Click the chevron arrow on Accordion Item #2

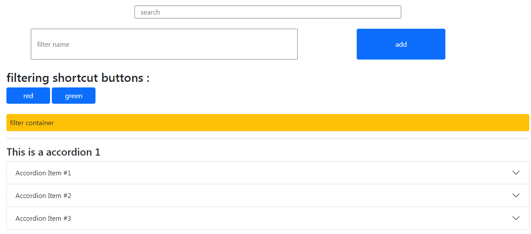(516, 195)
